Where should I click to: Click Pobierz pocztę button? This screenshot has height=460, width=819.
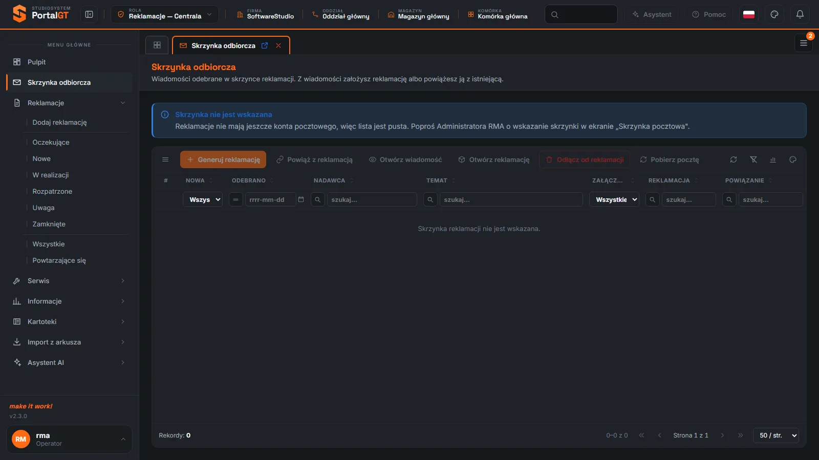coord(670,159)
